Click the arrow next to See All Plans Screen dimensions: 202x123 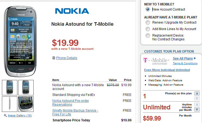[195, 58]
